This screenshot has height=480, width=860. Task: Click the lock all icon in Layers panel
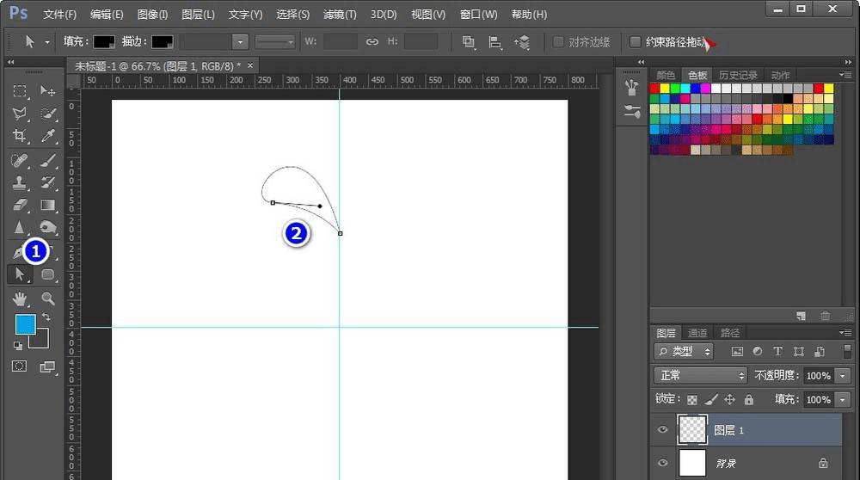pos(748,400)
